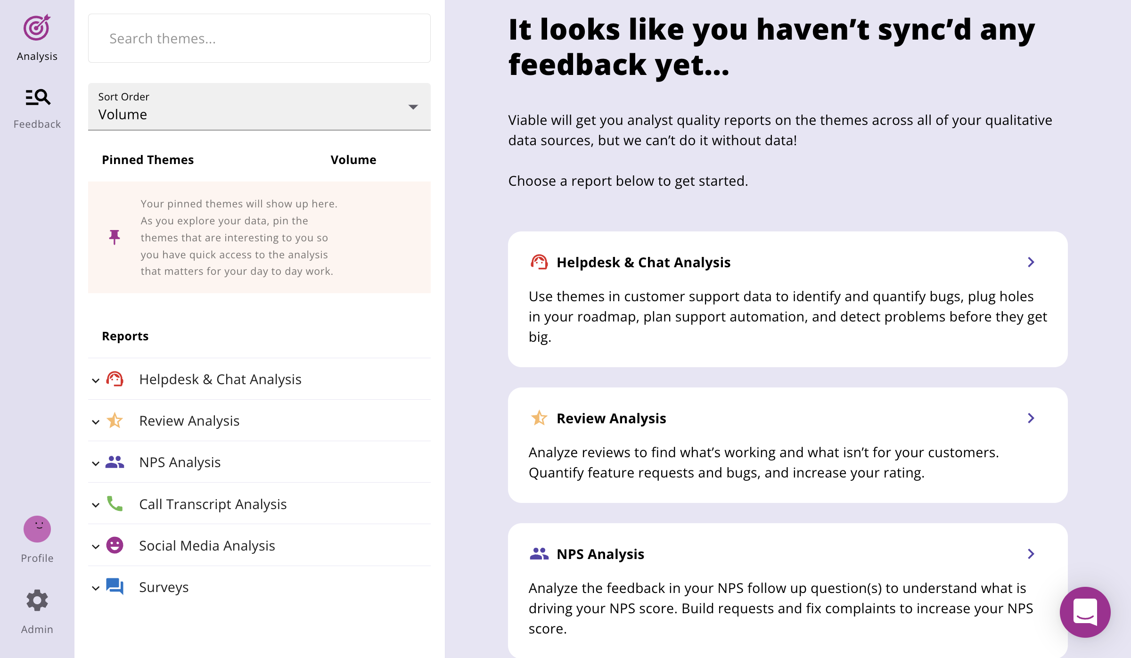Select Review Analysis report row
The width and height of the screenshot is (1131, 658).
click(x=259, y=420)
